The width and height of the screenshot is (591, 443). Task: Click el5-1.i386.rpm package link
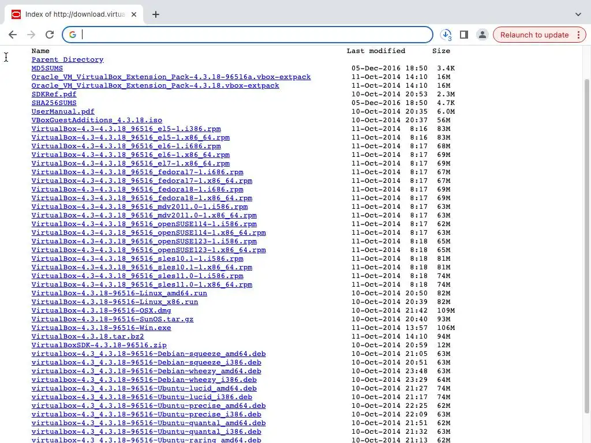click(x=126, y=129)
